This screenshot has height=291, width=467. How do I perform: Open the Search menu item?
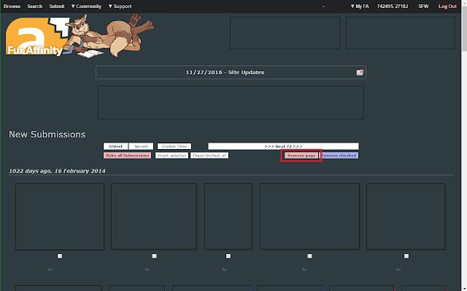coord(34,7)
